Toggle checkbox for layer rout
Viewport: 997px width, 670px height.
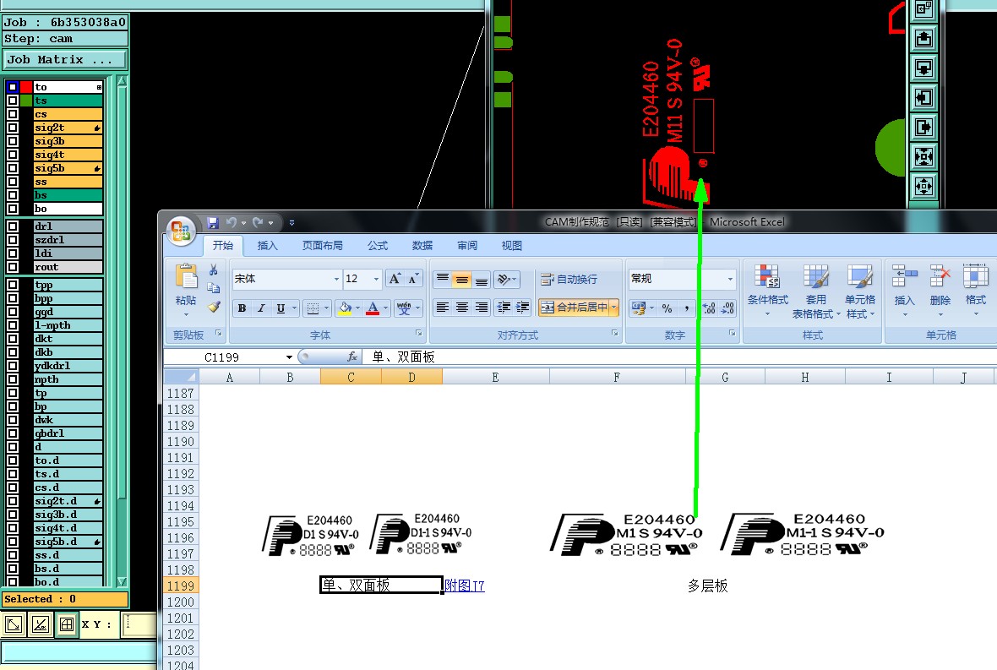point(12,267)
